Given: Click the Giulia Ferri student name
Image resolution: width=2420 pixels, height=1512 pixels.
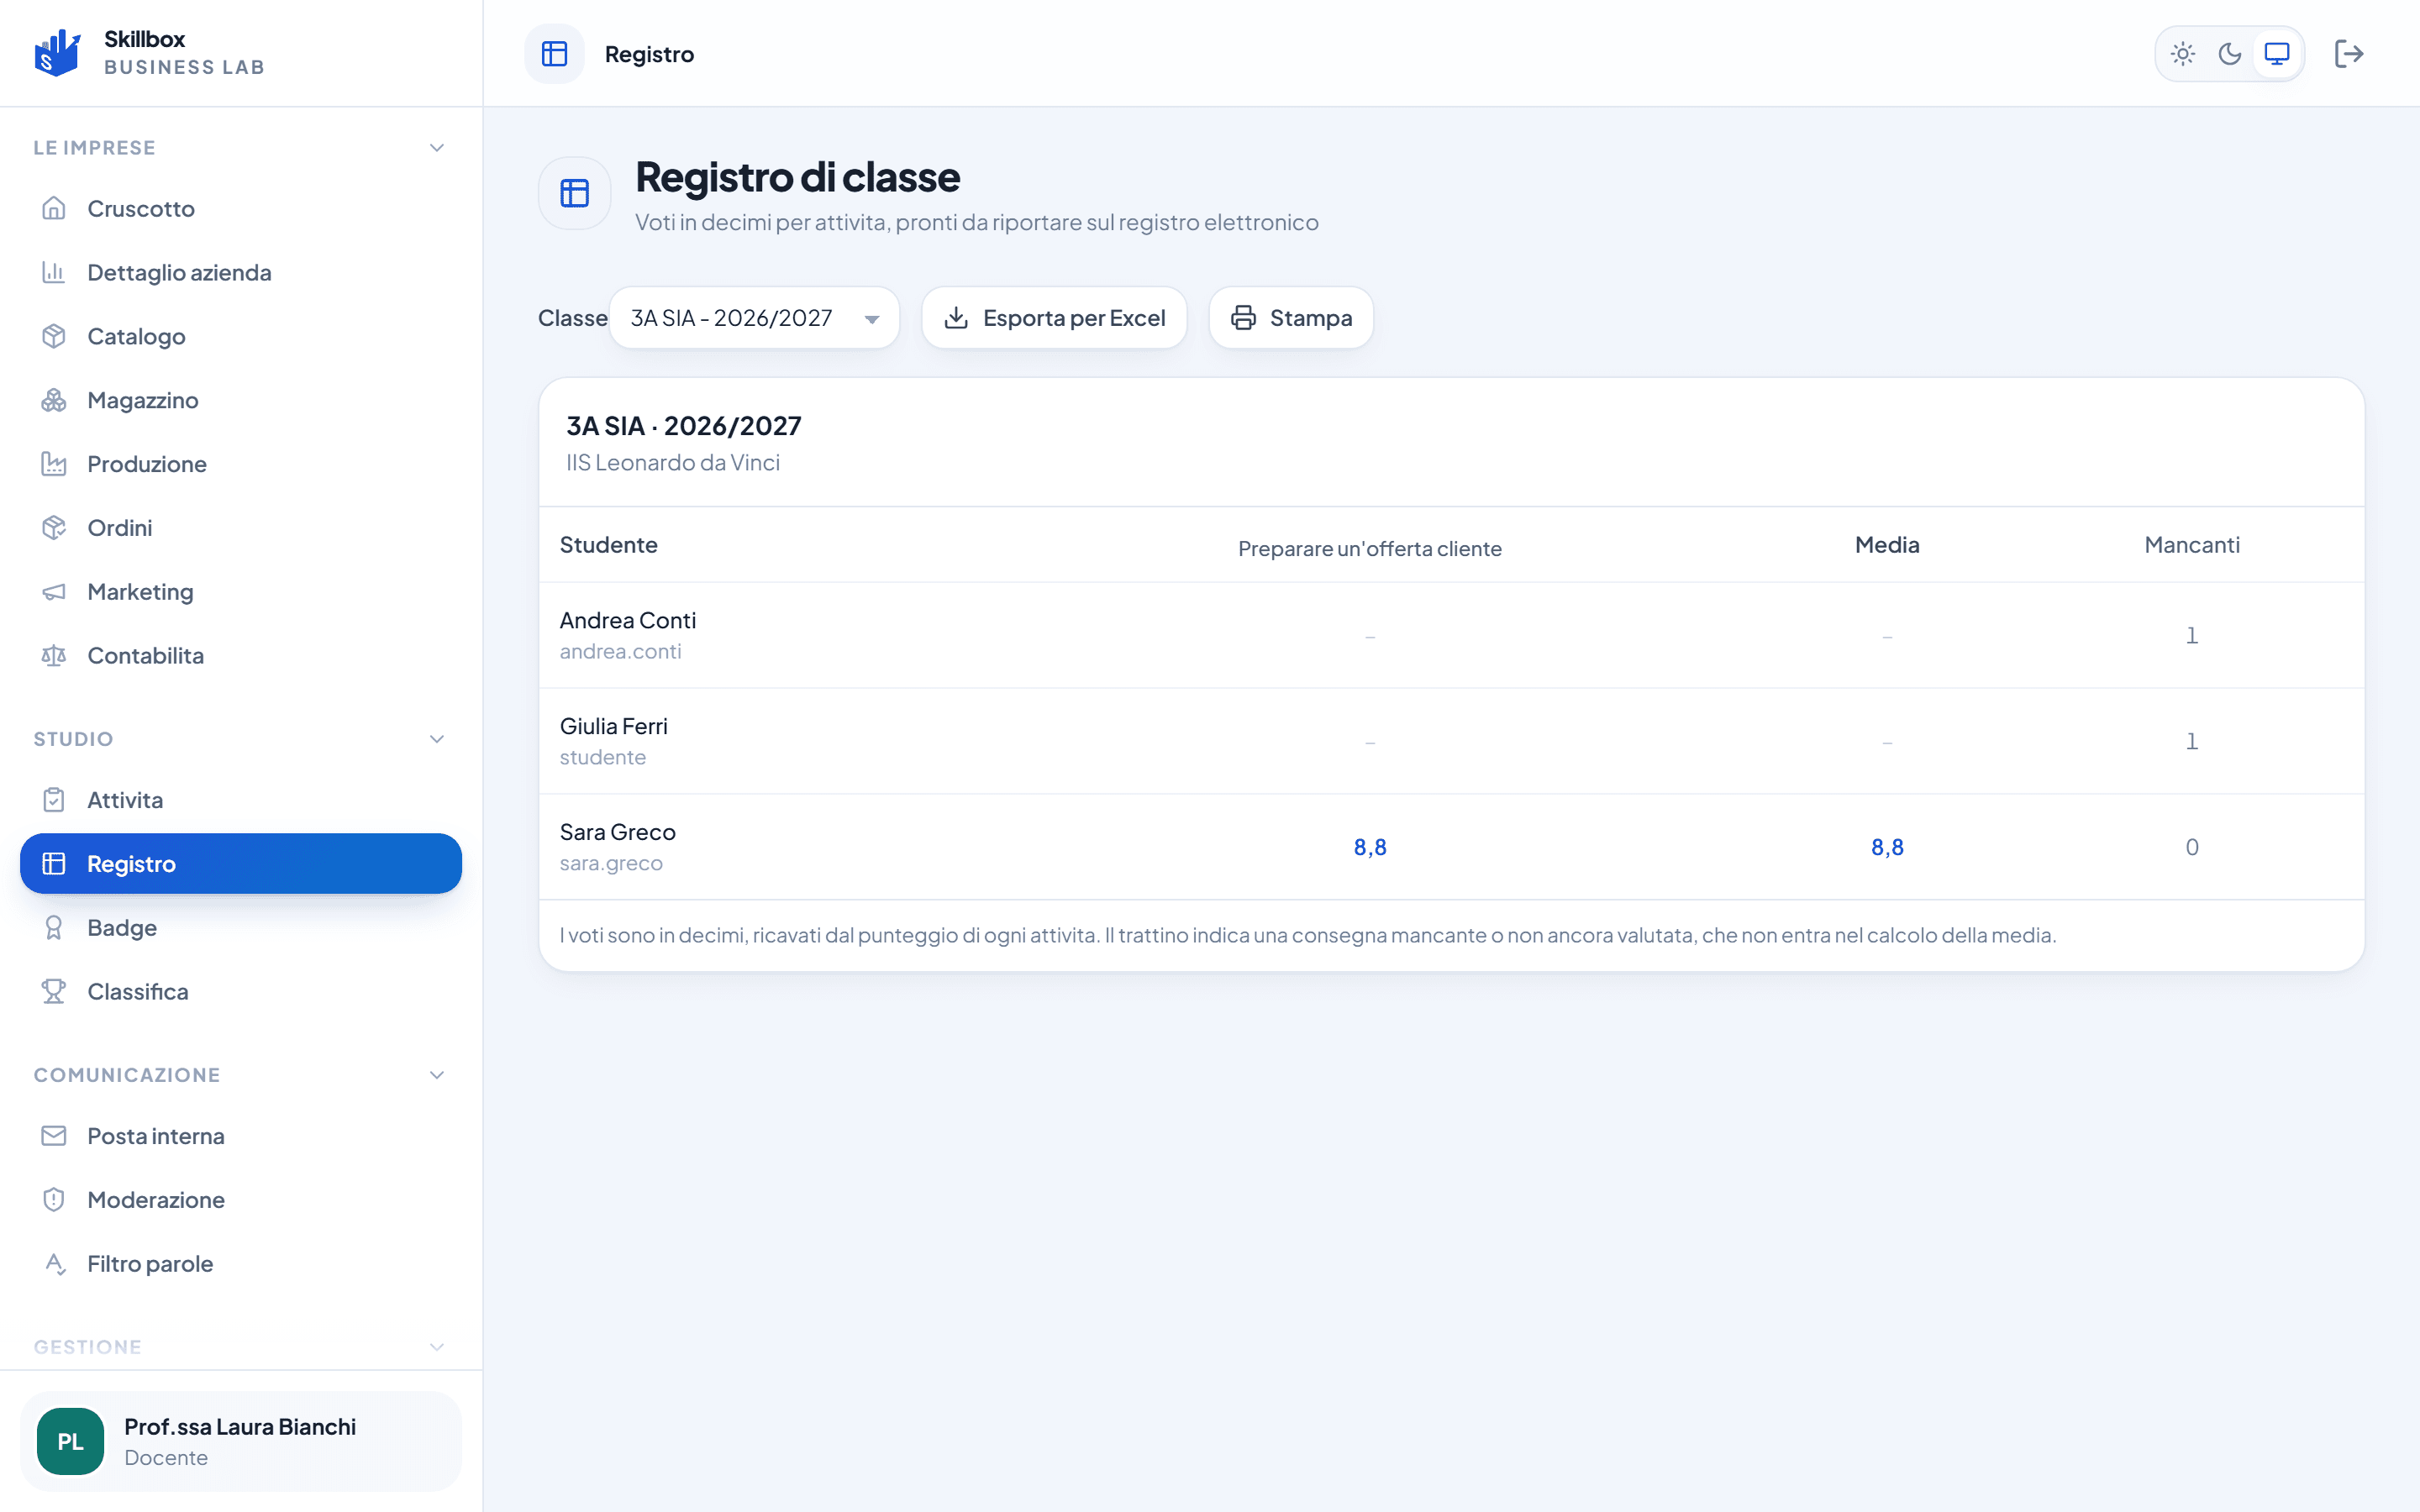Looking at the screenshot, I should (614, 726).
